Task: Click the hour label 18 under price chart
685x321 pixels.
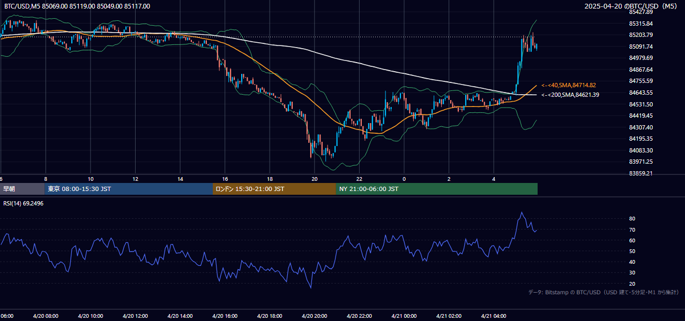Action: click(270, 179)
